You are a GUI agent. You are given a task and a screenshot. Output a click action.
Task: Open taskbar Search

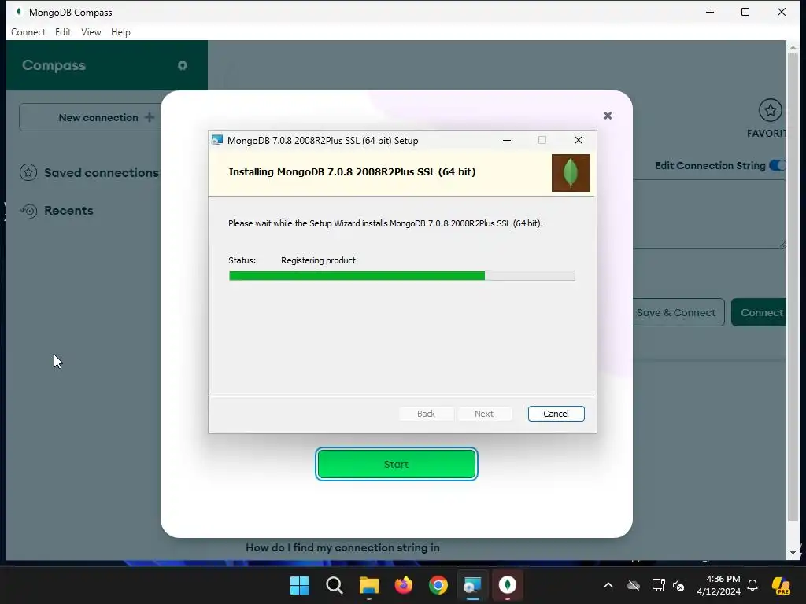pos(334,585)
